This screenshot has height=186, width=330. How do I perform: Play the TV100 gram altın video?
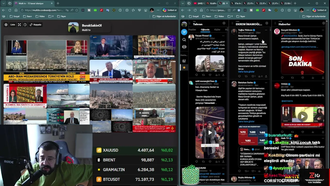point(303,116)
